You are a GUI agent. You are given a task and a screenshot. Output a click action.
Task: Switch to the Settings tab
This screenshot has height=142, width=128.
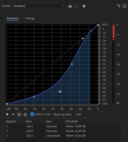(30, 18)
